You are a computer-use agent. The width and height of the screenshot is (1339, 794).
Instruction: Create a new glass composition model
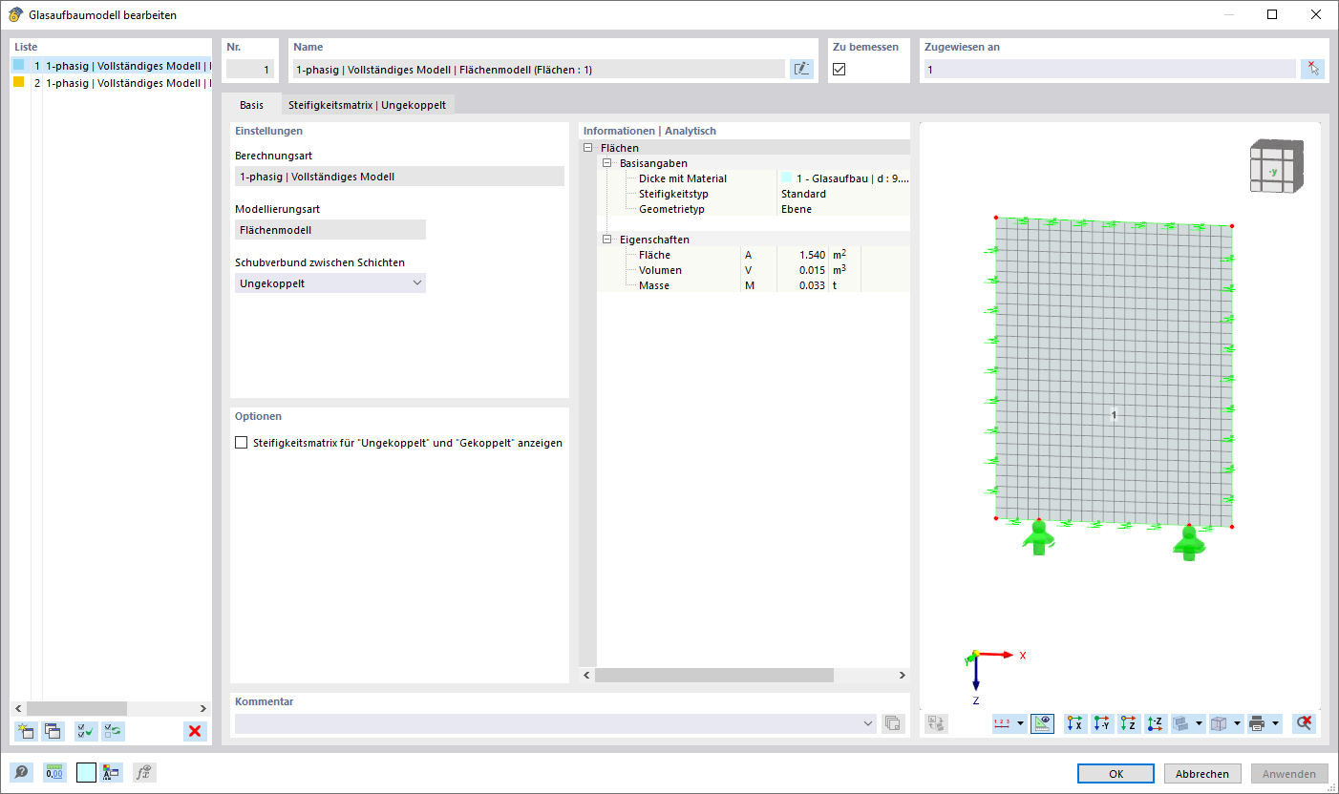[26, 731]
